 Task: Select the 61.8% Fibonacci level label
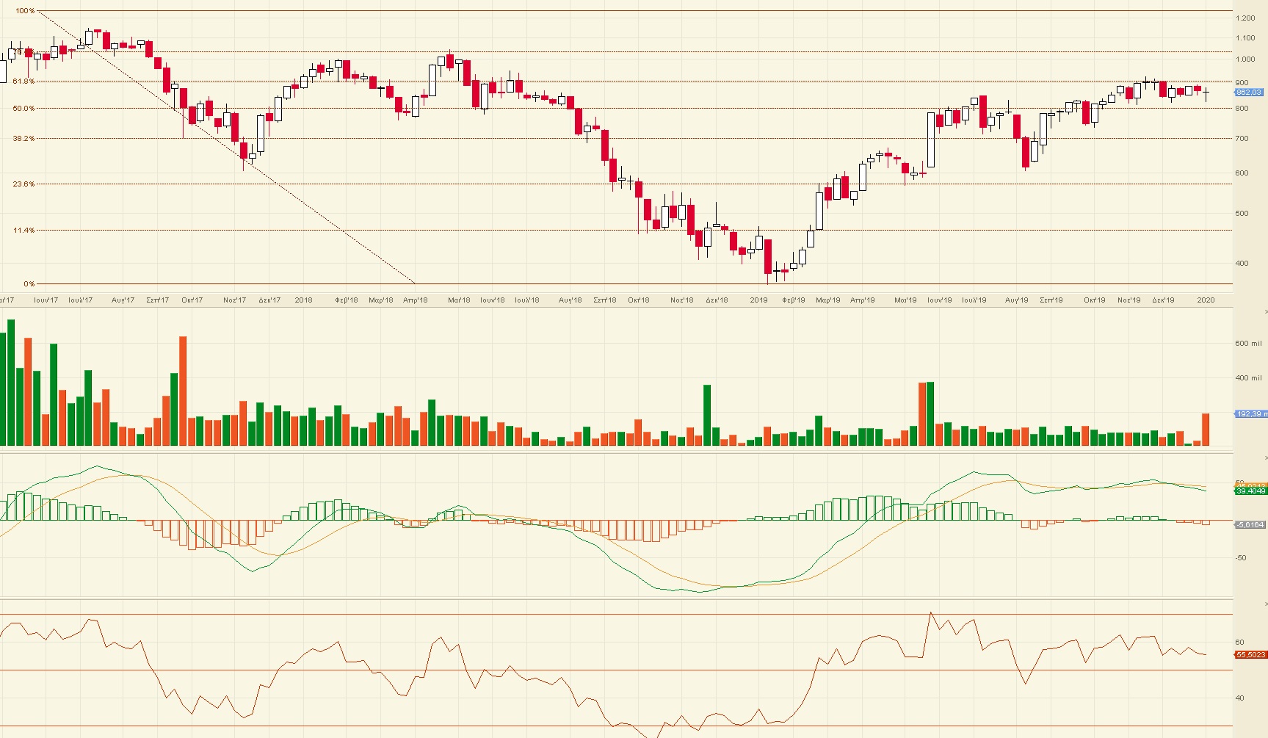coord(23,82)
